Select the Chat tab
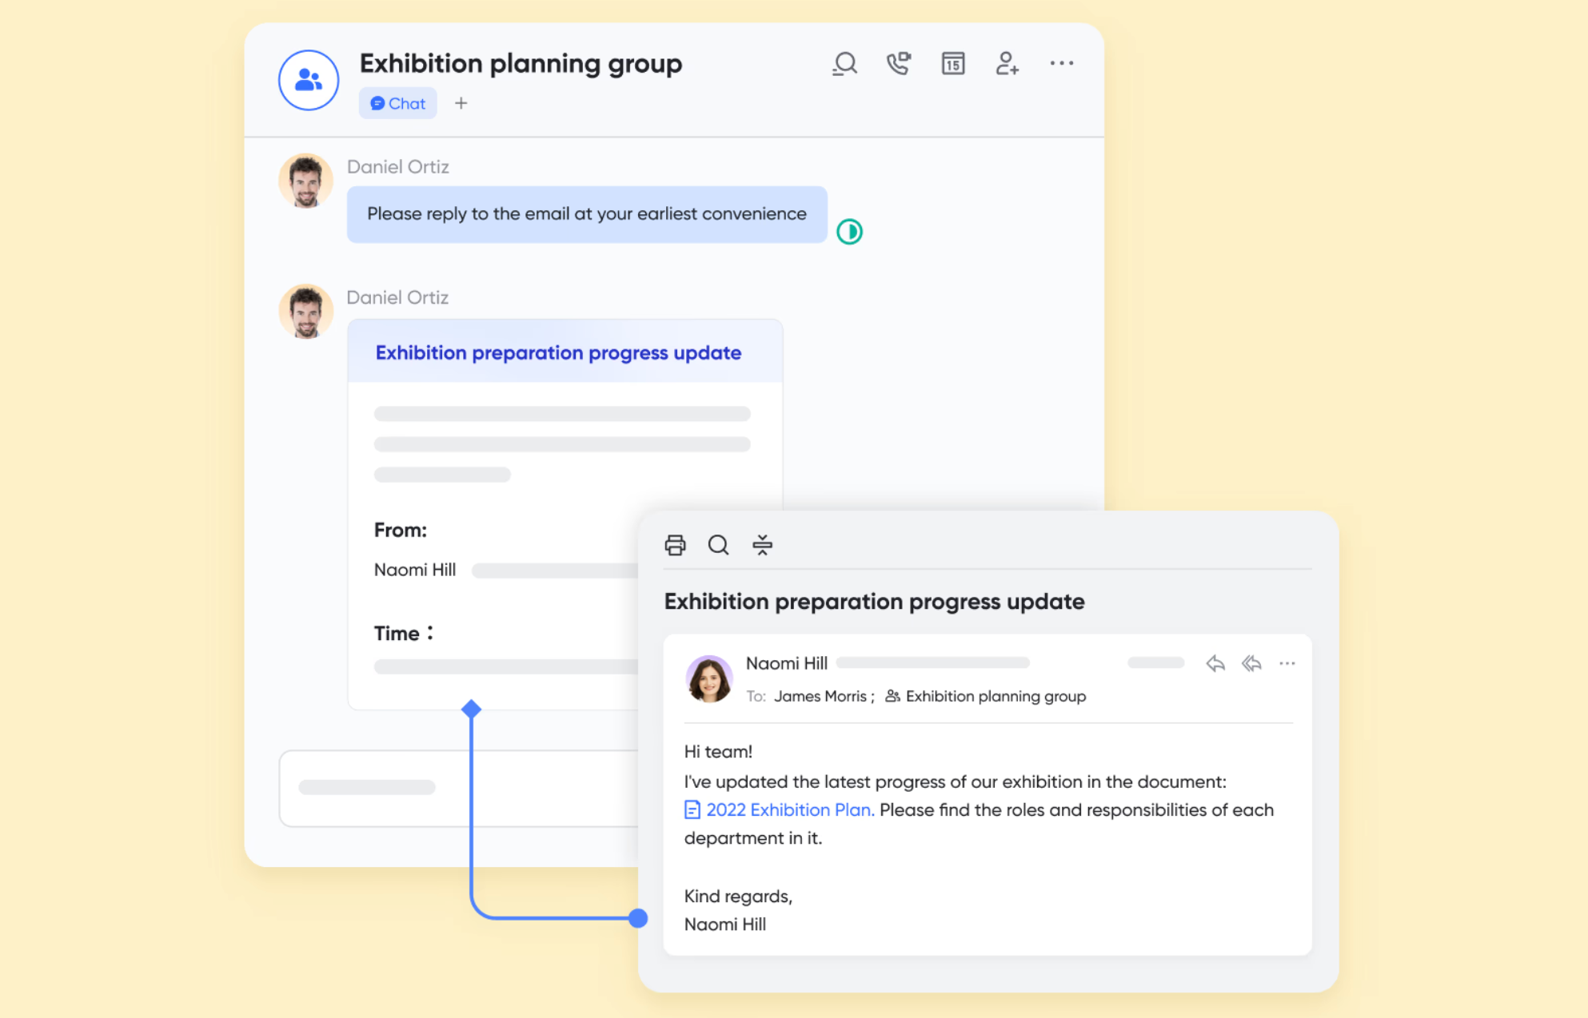1588x1018 pixels. (x=397, y=103)
